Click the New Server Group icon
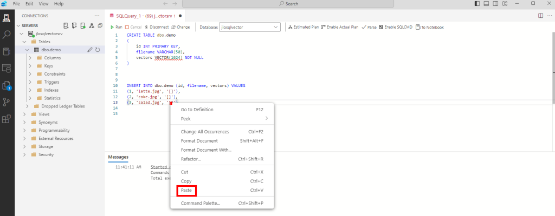 click(74, 26)
